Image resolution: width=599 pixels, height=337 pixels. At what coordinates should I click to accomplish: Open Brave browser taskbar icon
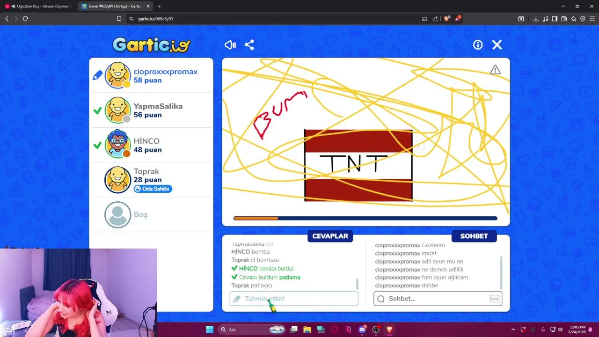coord(389,330)
